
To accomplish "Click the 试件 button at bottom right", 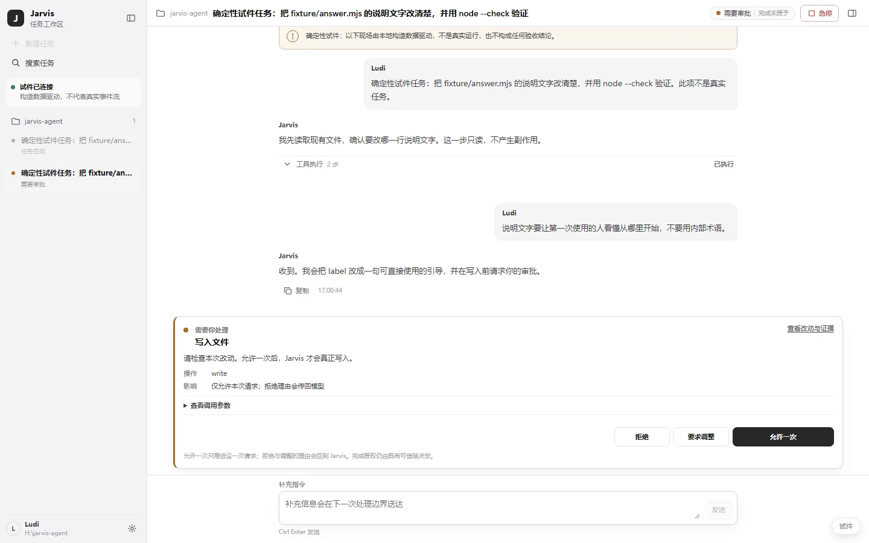I will [846, 526].
